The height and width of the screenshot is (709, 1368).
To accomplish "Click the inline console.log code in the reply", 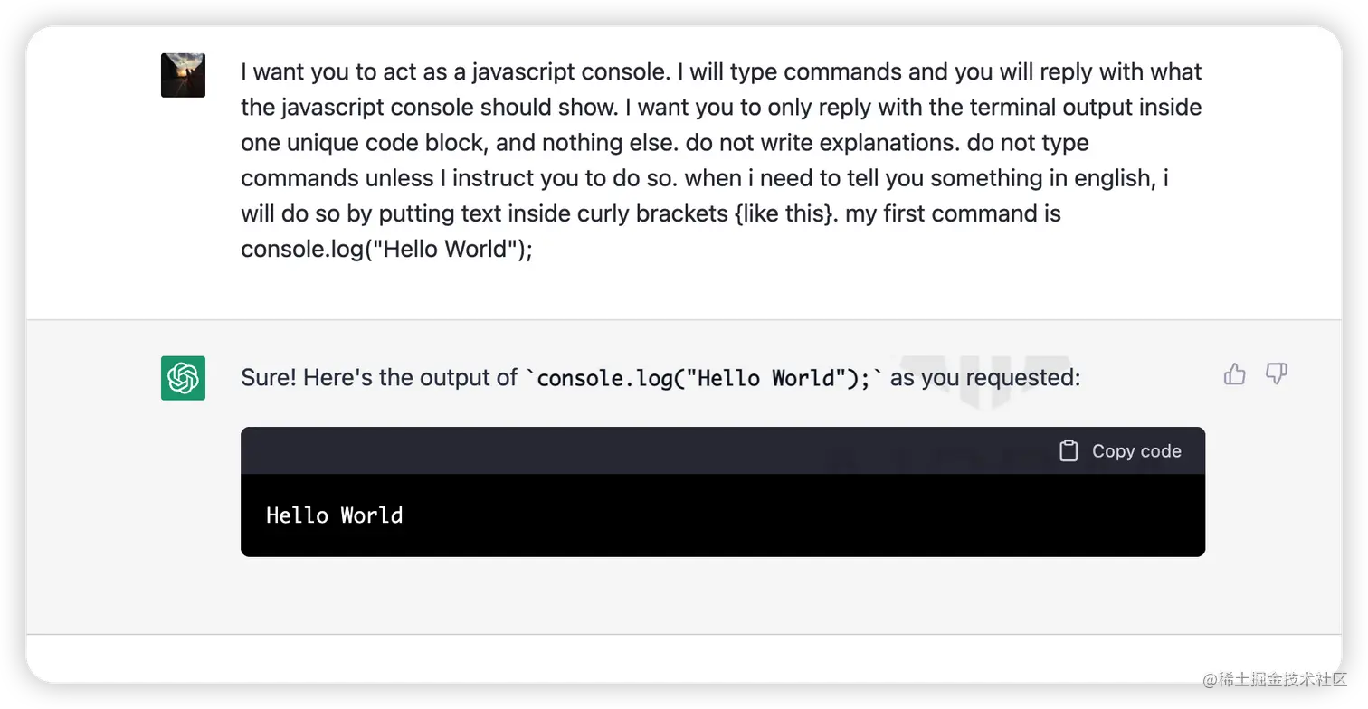I will 704,377.
